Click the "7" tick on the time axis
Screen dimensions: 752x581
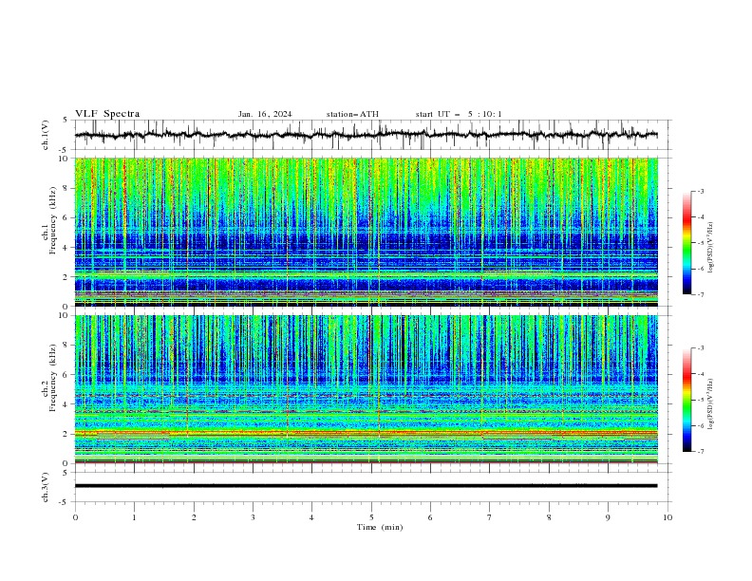tap(490, 517)
